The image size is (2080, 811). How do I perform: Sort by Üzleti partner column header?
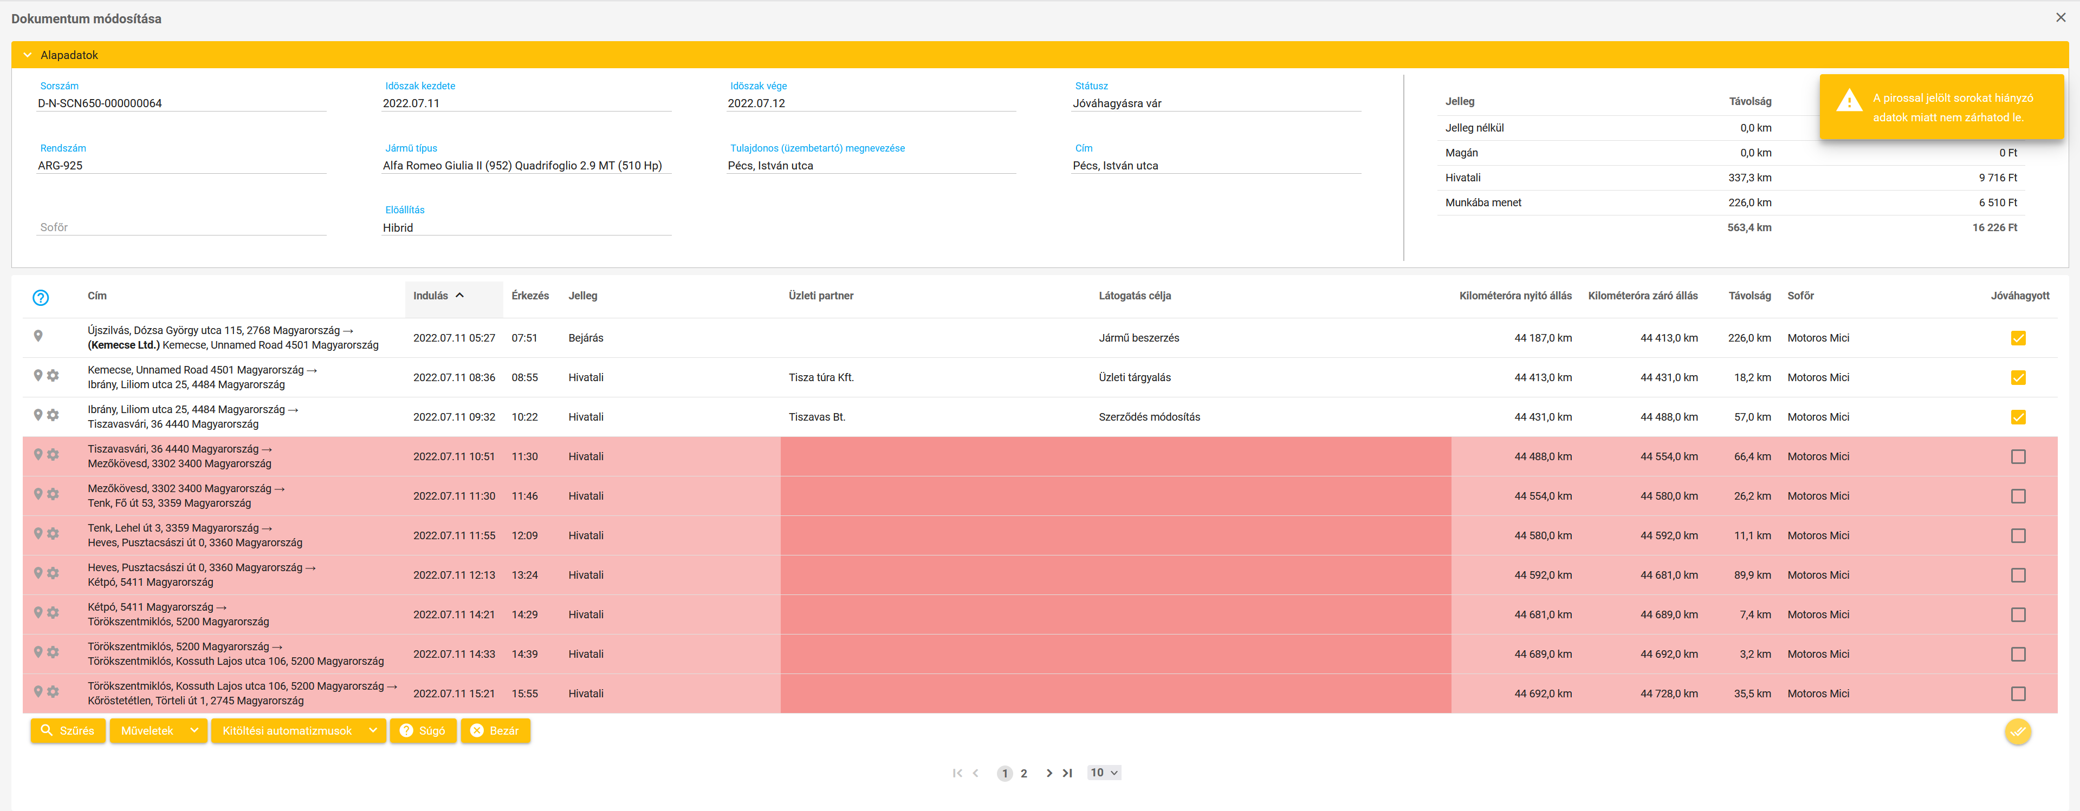click(x=820, y=296)
